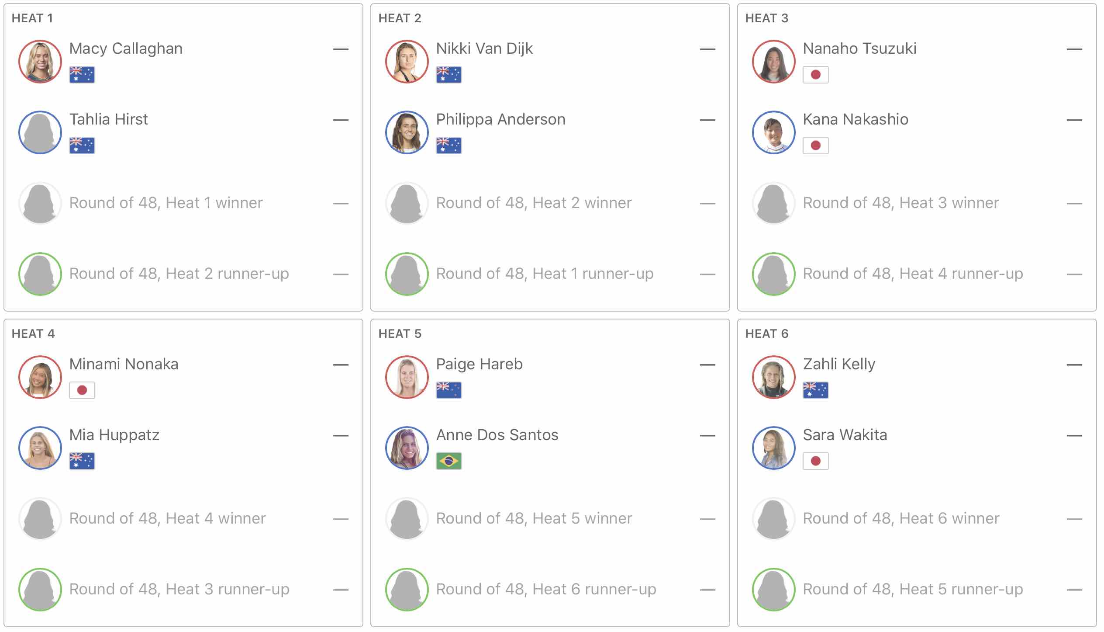1104x632 pixels.
Task: Click Japan flag under Minami Nonaka
Action: tap(82, 390)
